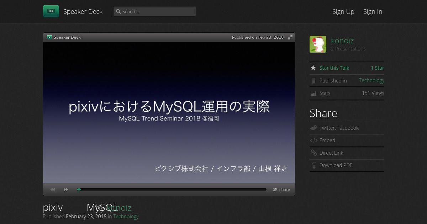Image resolution: width=427 pixels, height=224 pixels.
Task: Click the 1 Star count
Action: 378,68
